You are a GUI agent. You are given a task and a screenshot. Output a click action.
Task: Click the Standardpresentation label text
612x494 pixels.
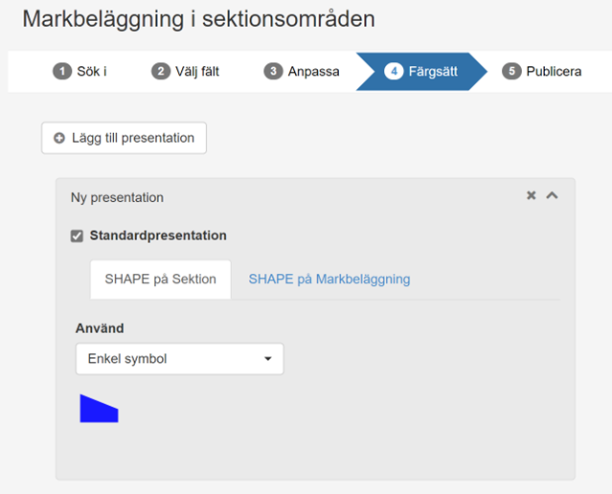pyautogui.click(x=158, y=236)
